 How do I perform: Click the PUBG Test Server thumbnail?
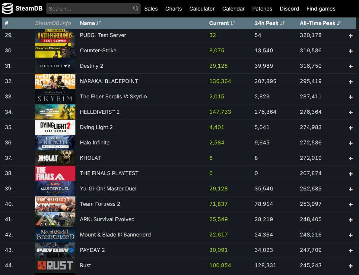click(x=55, y=36)
